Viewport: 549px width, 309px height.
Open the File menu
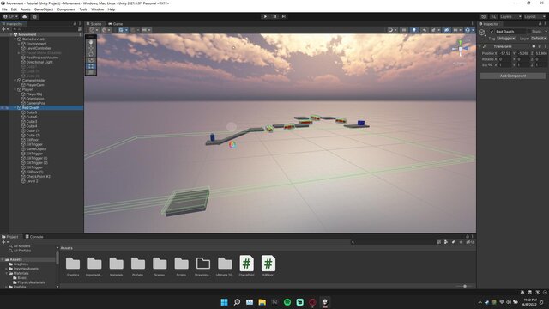(4, 9)
